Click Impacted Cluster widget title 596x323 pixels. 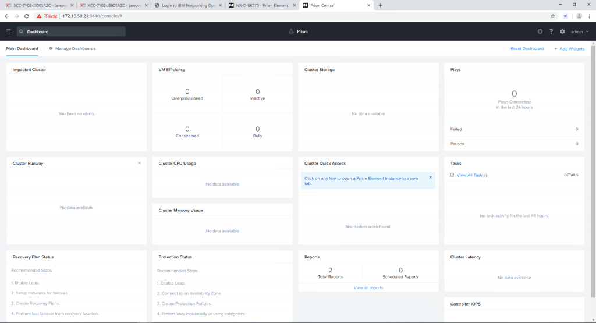pos(29,69)
